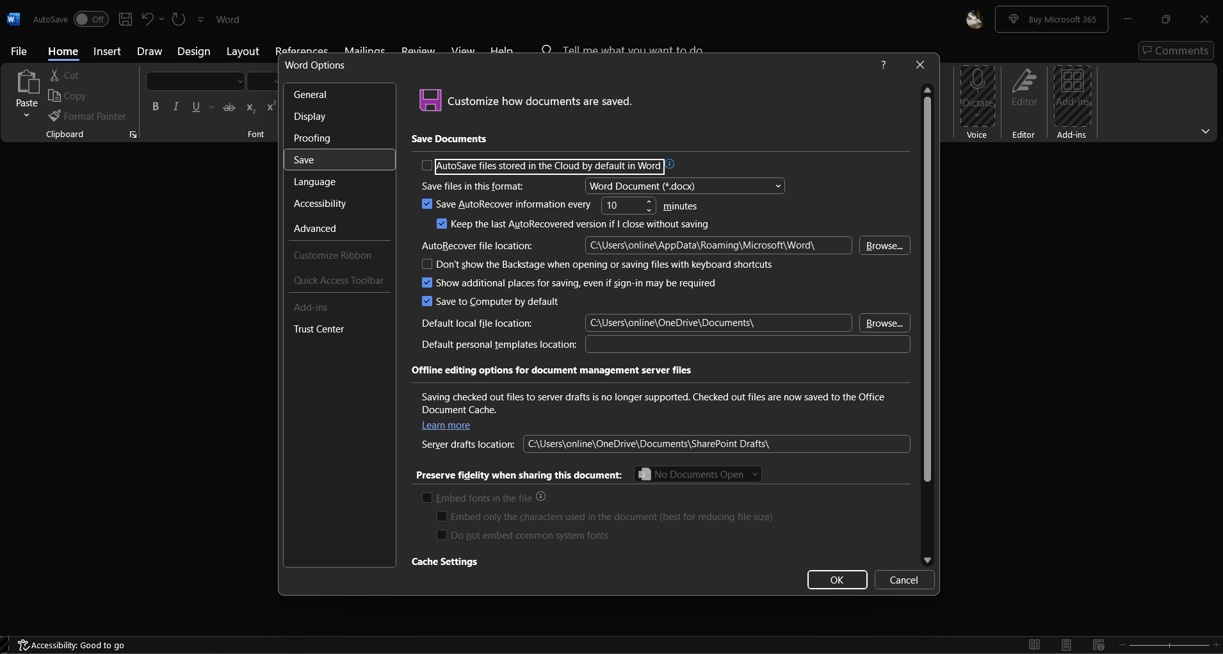Viewport: 1223px width, 654px height.
Task: Click the Paste clipboard icon
Action: 27,82
